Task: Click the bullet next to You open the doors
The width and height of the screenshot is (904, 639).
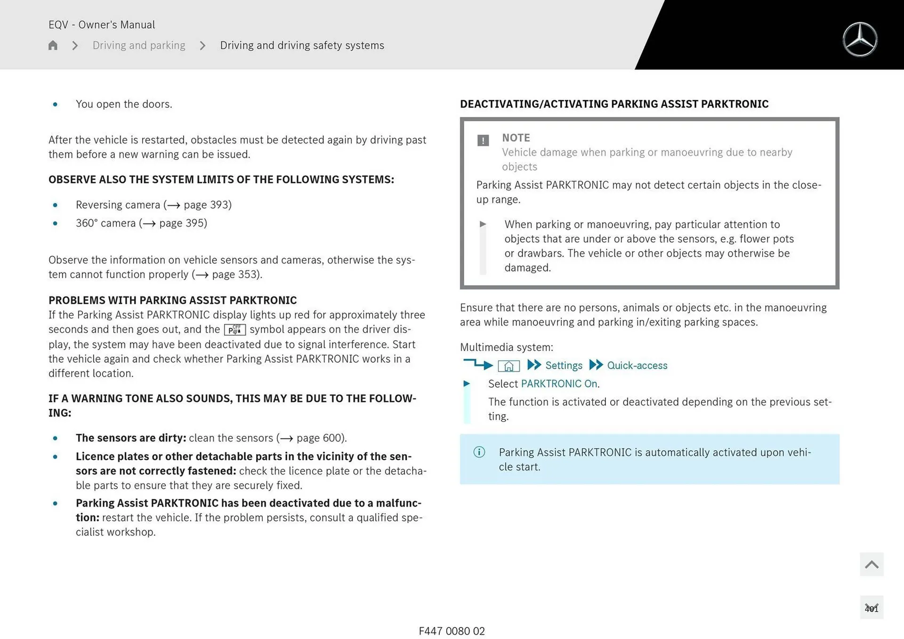Action: 55,104
